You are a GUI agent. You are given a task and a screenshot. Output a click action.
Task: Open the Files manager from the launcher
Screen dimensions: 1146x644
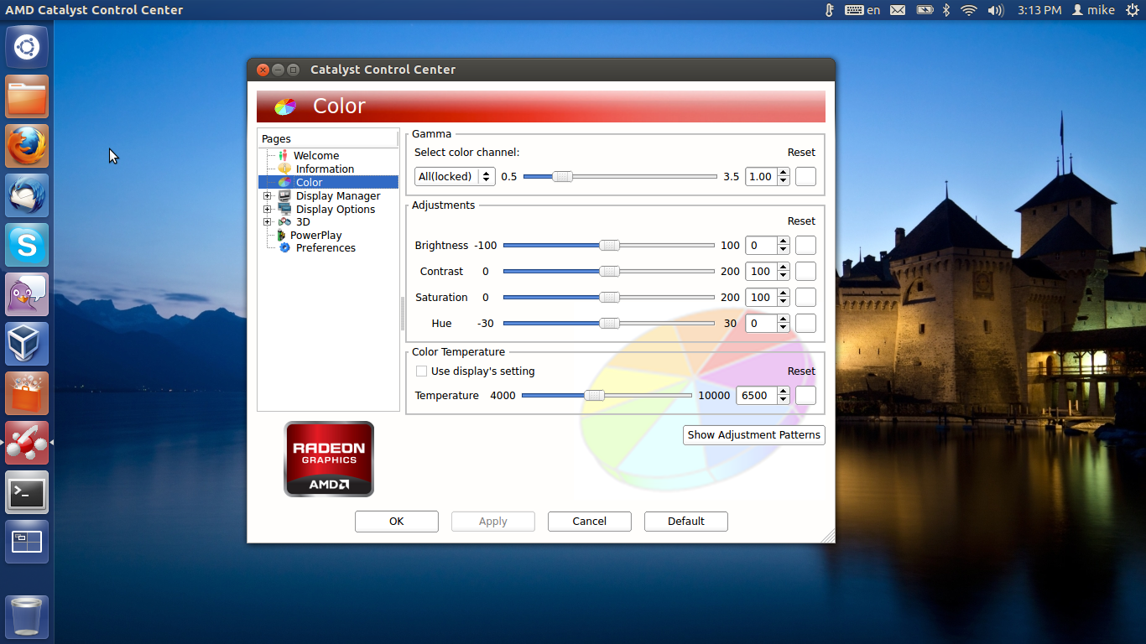click(27, 96)
